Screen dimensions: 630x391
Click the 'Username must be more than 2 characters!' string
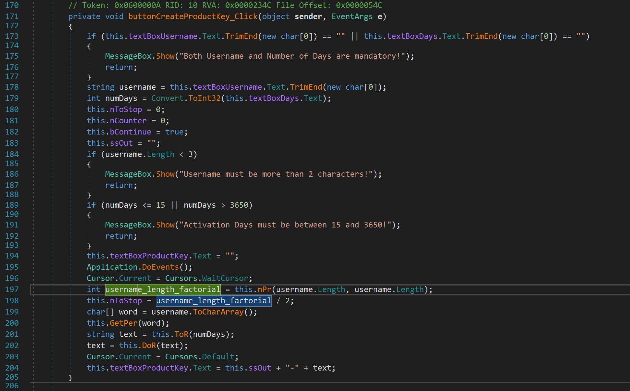click(x=276, y=174)
